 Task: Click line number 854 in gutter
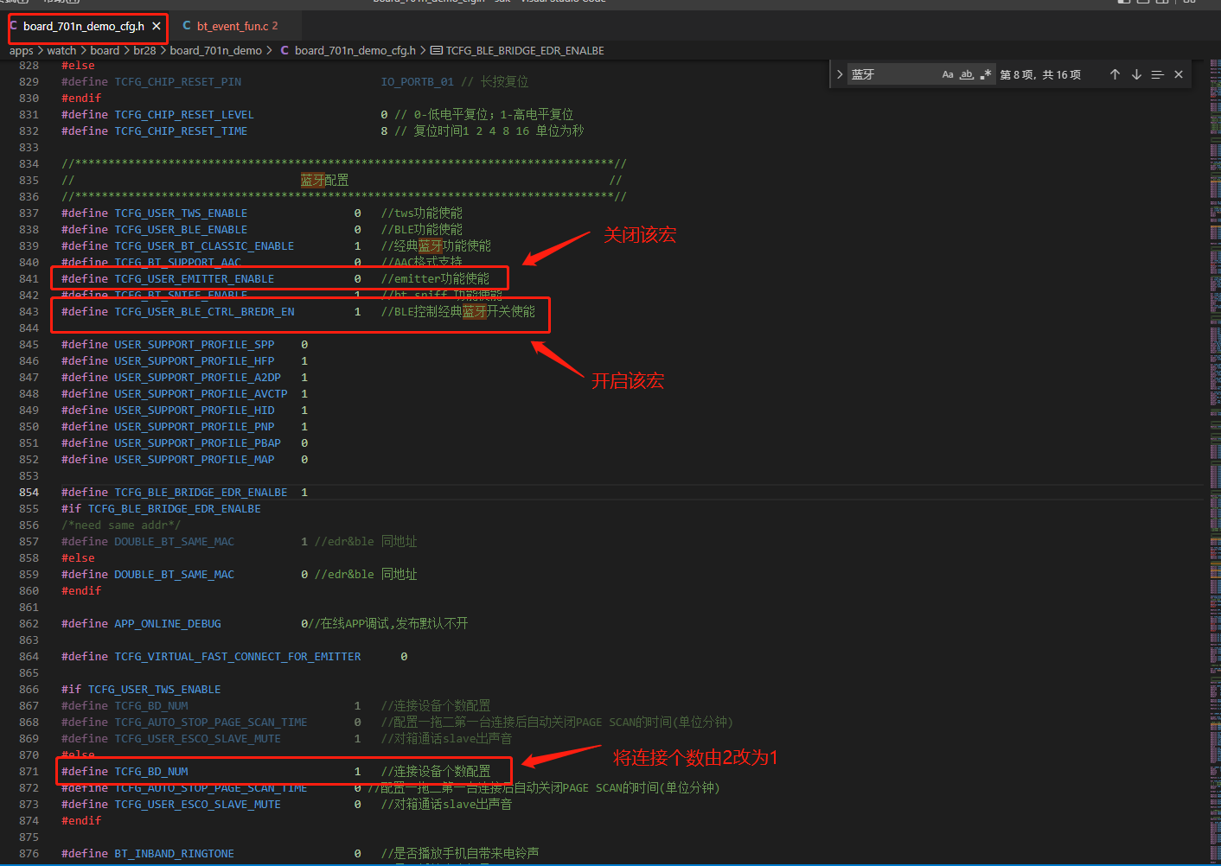point(29,492)
